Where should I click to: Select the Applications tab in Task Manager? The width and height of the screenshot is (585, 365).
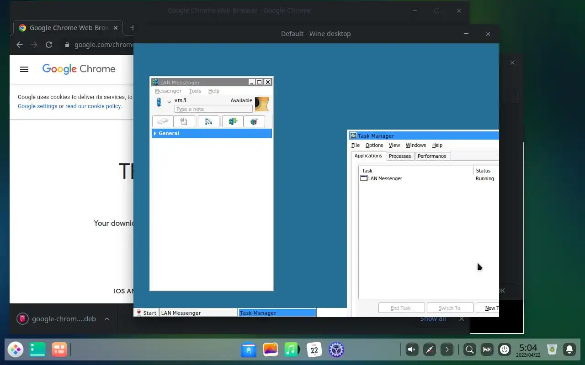368,156
